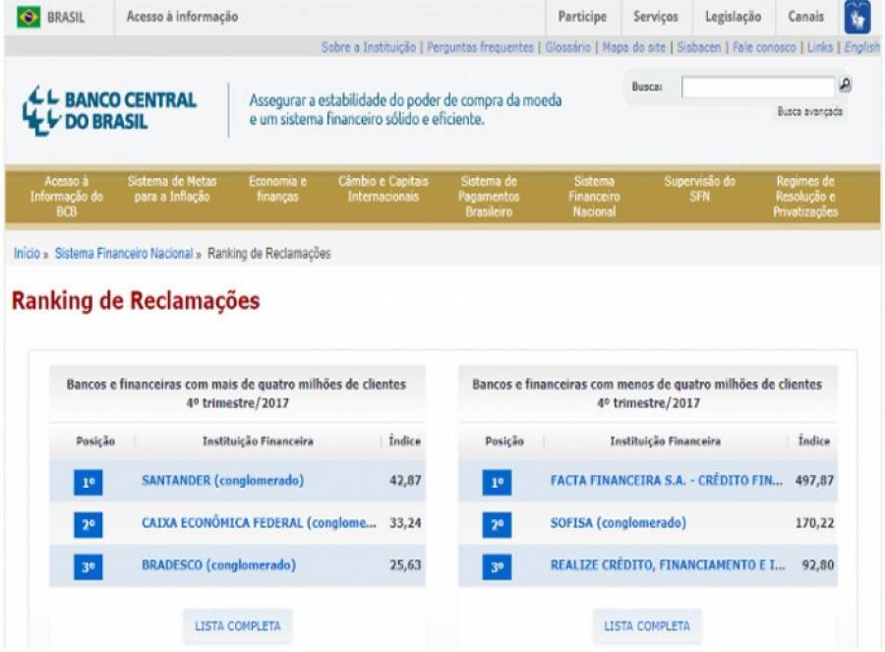Open the Glossário link
The image size is (885, 652).
point(567,47)
